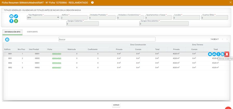Expand the Tipo Reglamento dropdown
Image resolution: width=233 pixels, height=109 pixels.
(43, 18)
